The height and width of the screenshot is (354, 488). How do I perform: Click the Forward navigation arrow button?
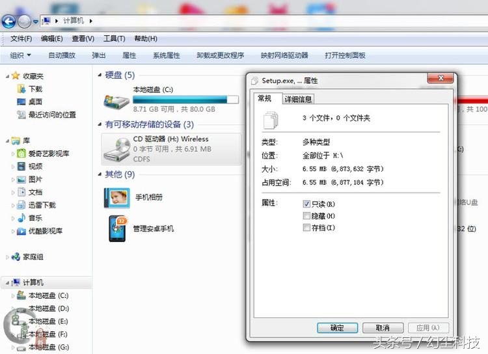point(24,21)
